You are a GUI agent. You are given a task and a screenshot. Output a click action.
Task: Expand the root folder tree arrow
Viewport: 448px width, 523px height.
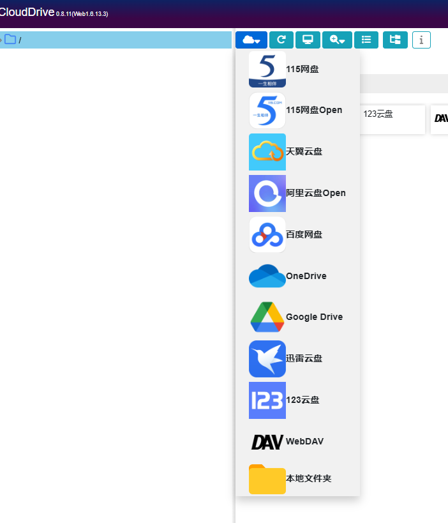tap(1, 40)
